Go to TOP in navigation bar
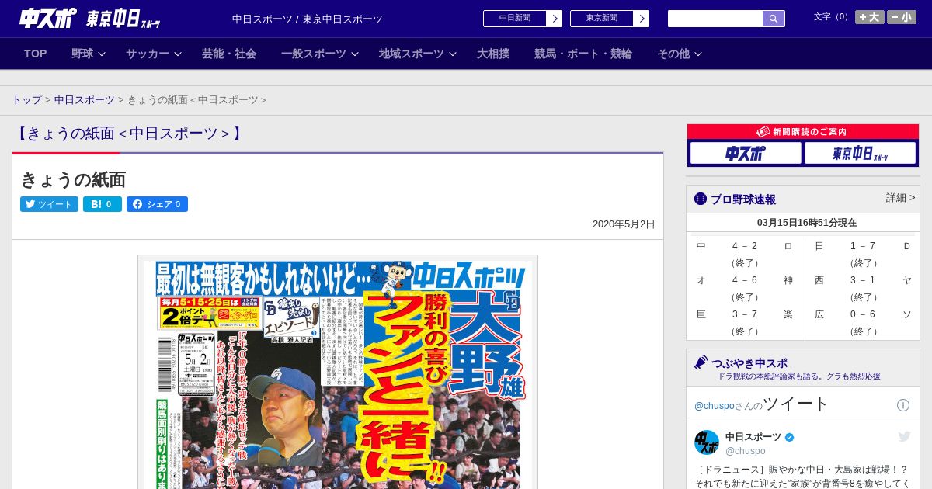 [x=36, y=54]
